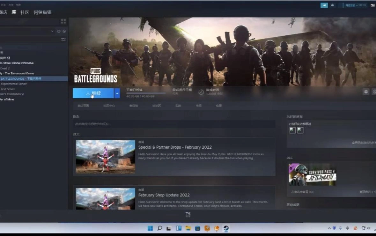The width and height of the screenshot is (376, 236).
Task: Open the volume speaker tray icon
Action: tap(369, 228)
